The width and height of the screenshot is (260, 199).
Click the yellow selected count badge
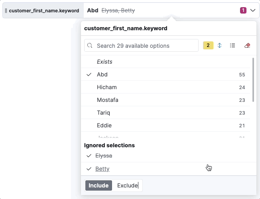coord(208,45)
